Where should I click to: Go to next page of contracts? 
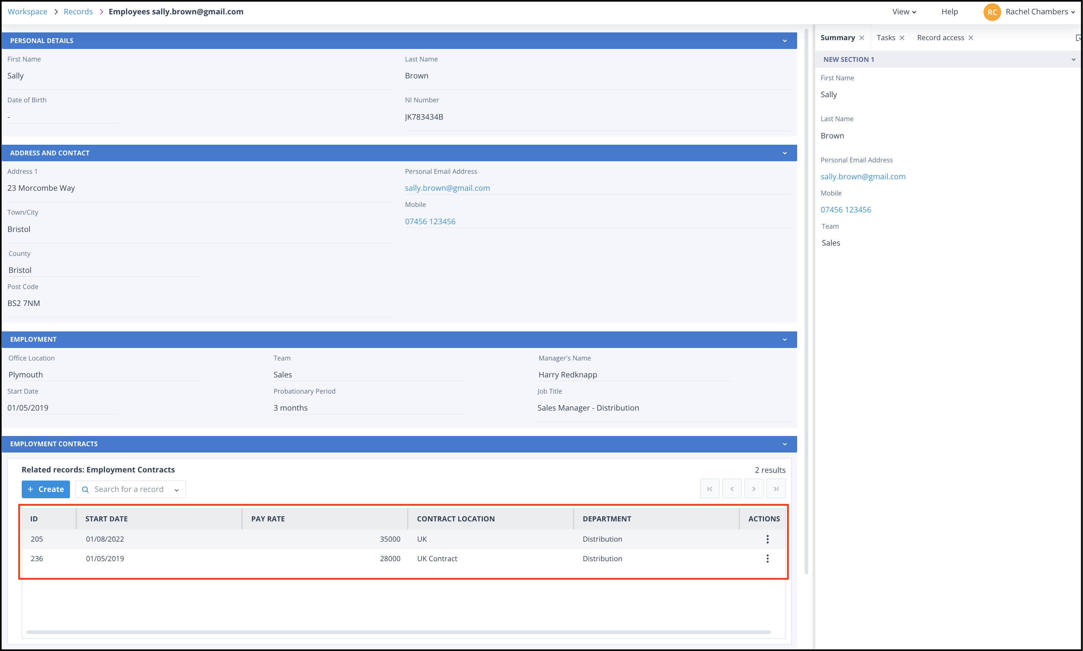754,489
